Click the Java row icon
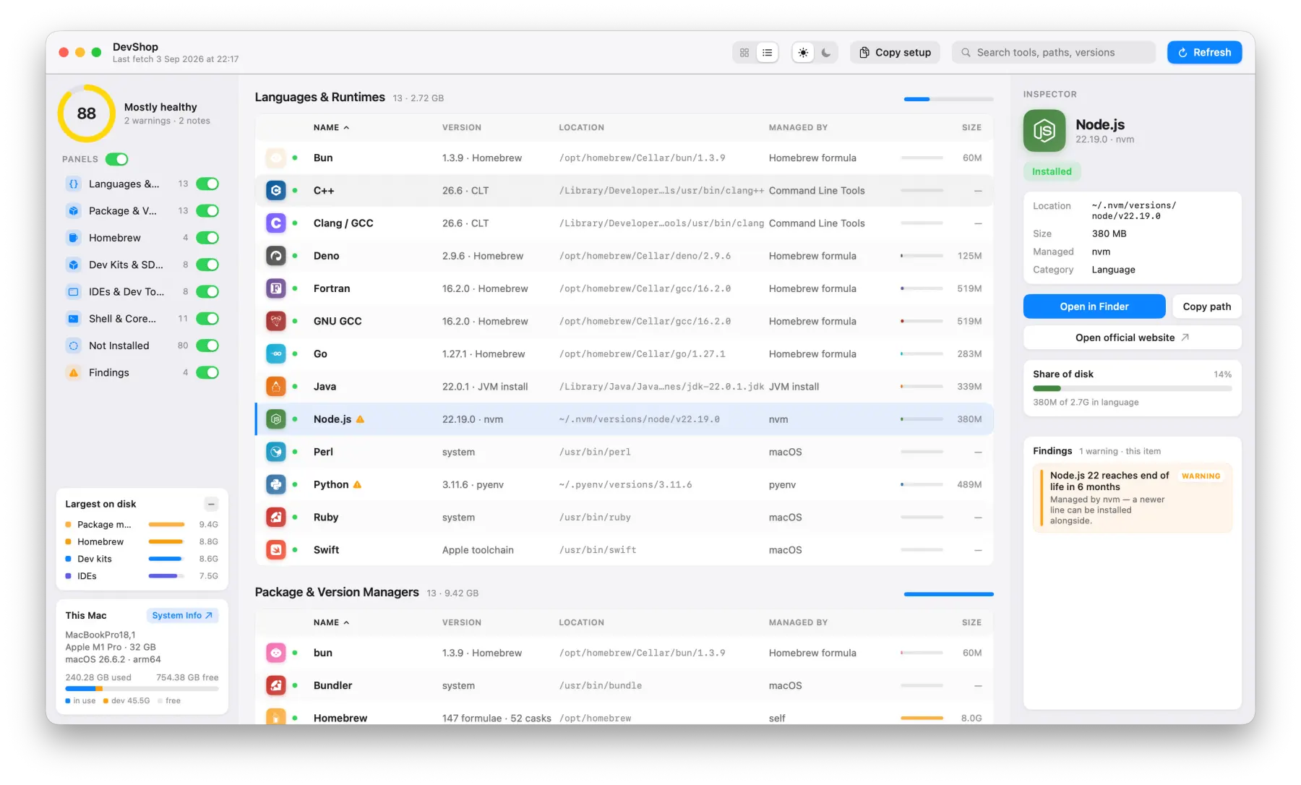 coord(276,387)
